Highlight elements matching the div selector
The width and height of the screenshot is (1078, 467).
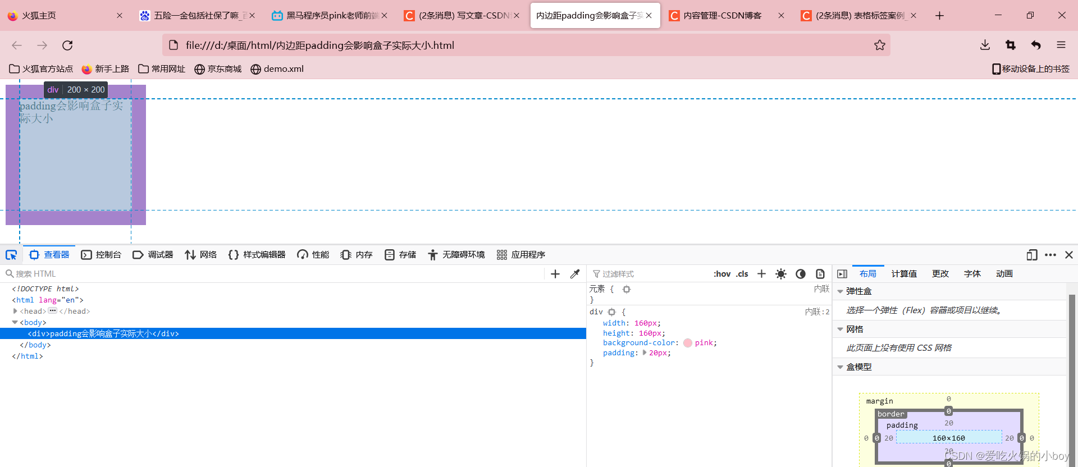[612, 312]
